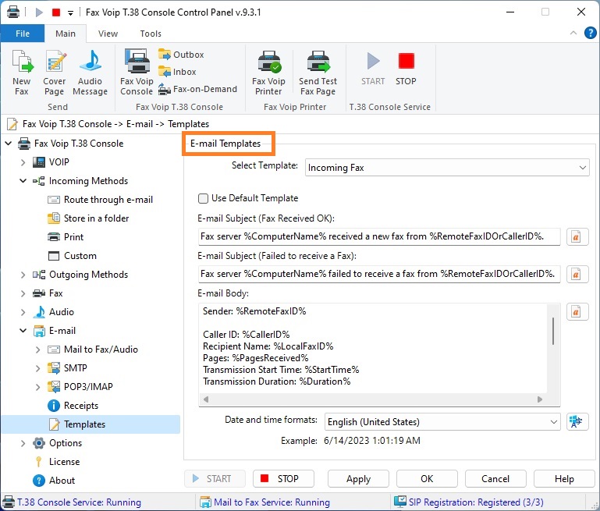Screen dimensions: 600x511
Task: Click Send Test Fax Page icon
Action: (318, 73)
